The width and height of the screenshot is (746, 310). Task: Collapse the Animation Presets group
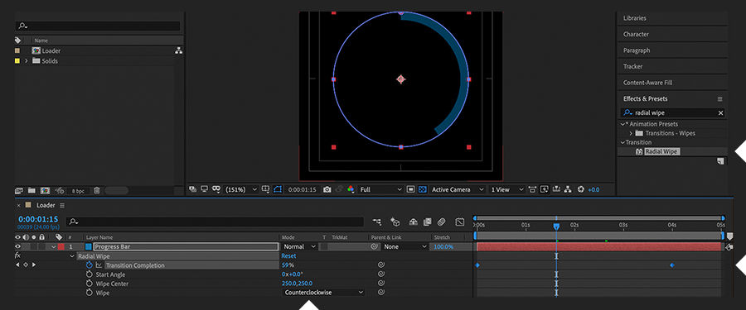[x=622, y=124]
